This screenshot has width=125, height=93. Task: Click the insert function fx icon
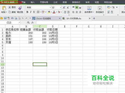(32, 22)
